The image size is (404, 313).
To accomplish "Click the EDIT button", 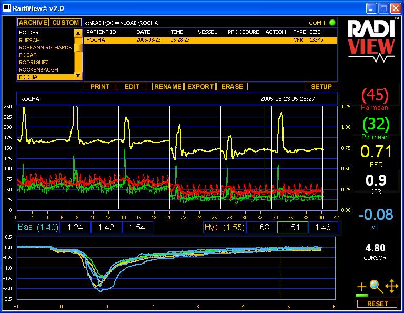I will click(132, 87).
